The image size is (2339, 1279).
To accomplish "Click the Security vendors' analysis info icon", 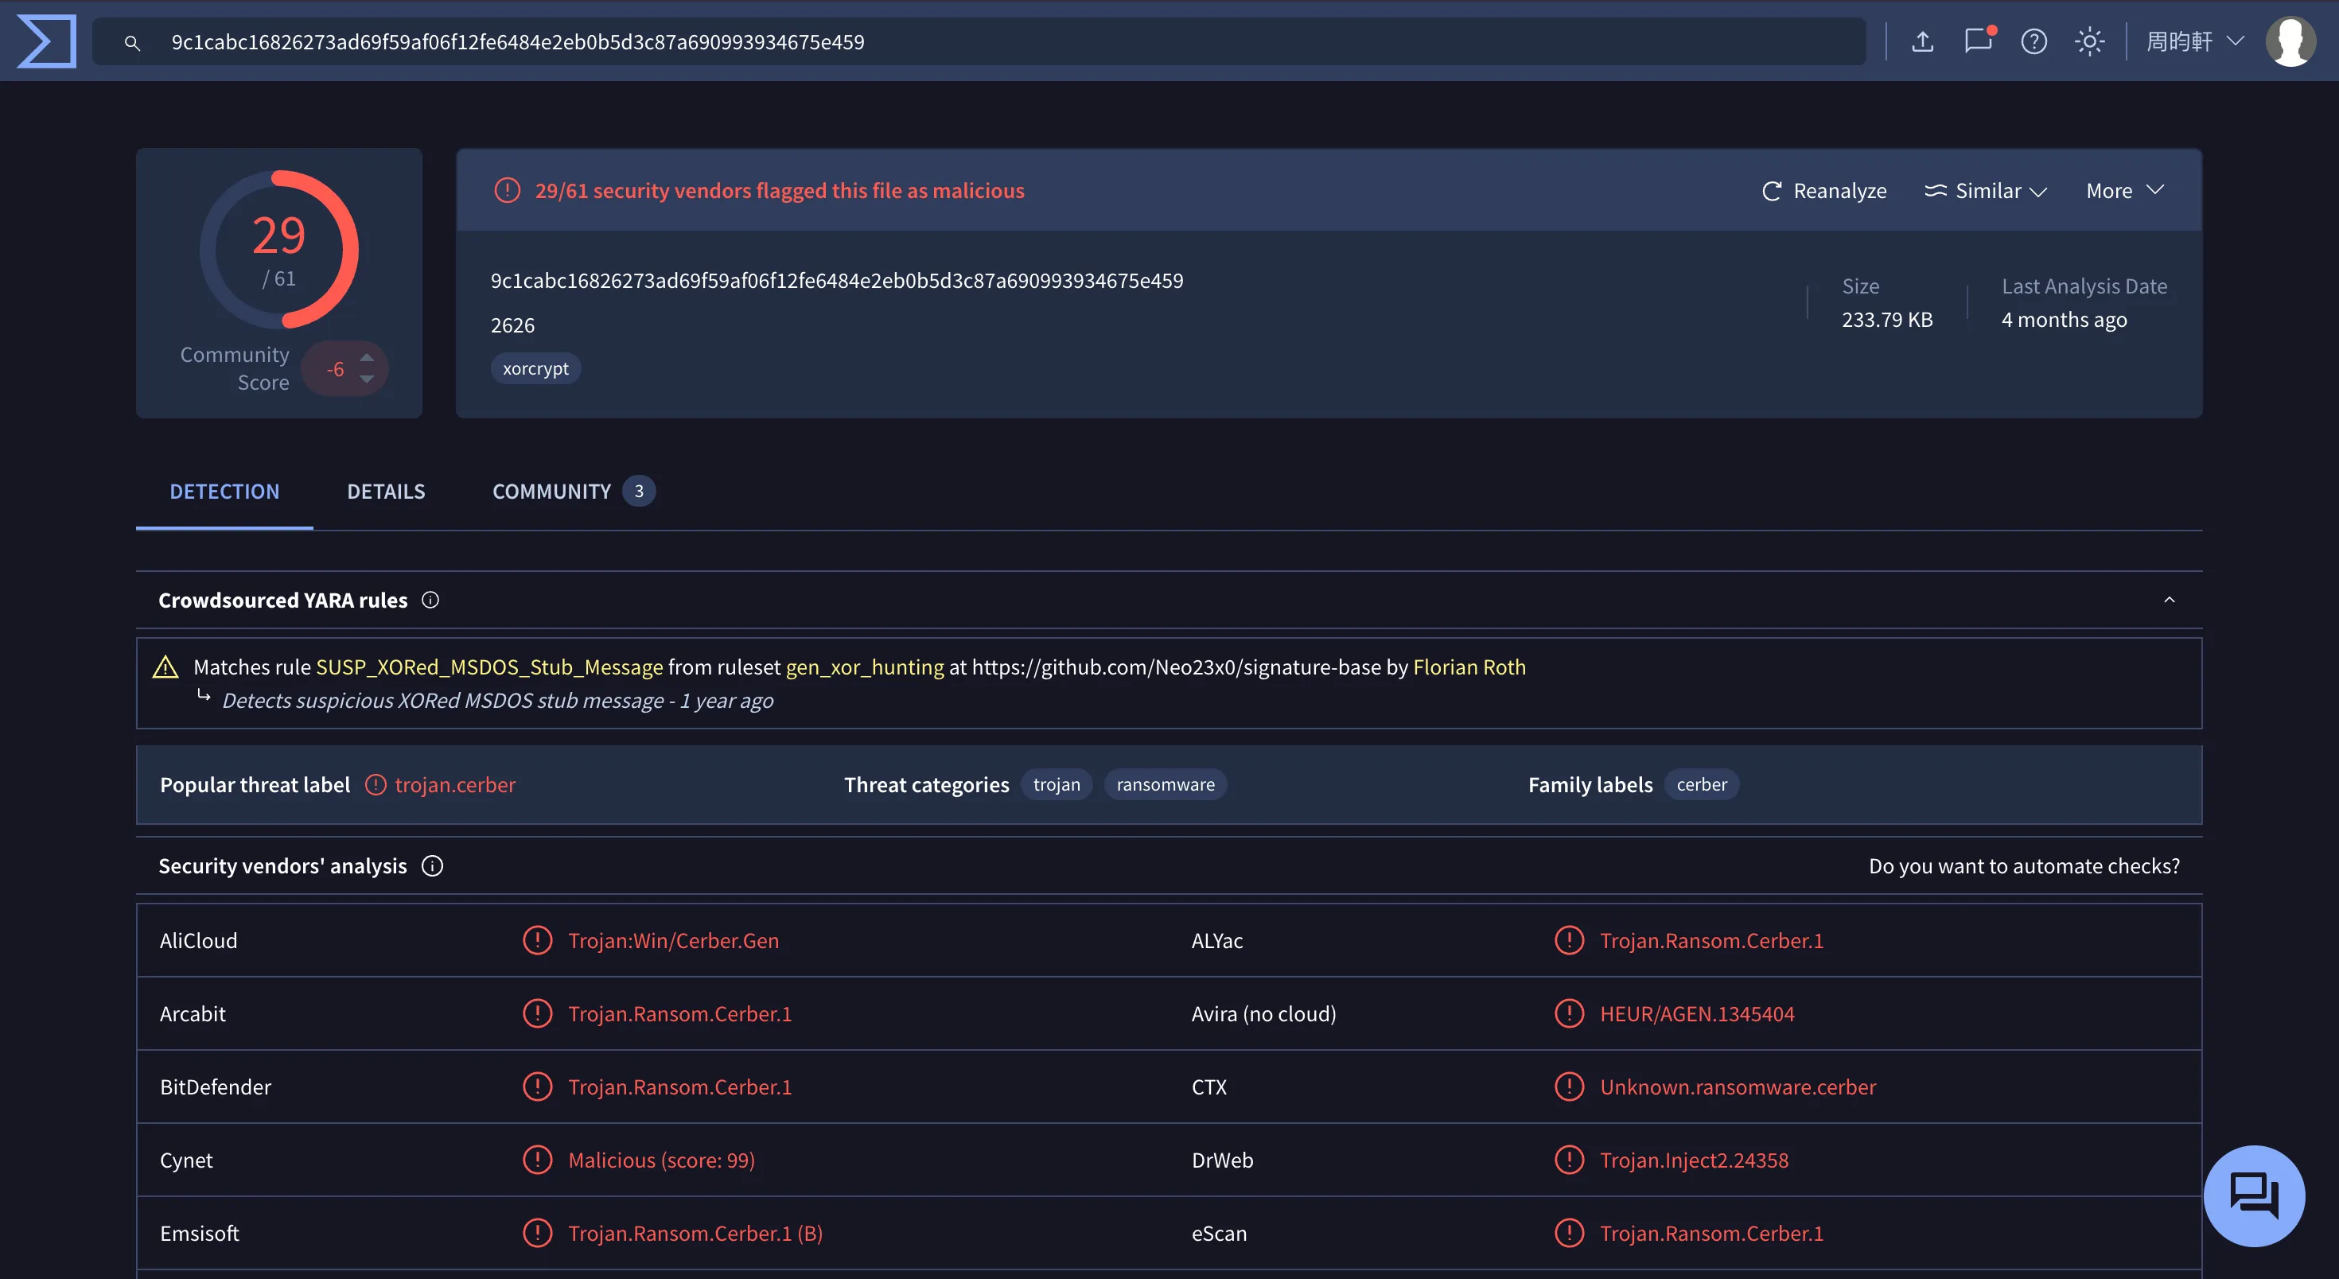I will [432, 866].
